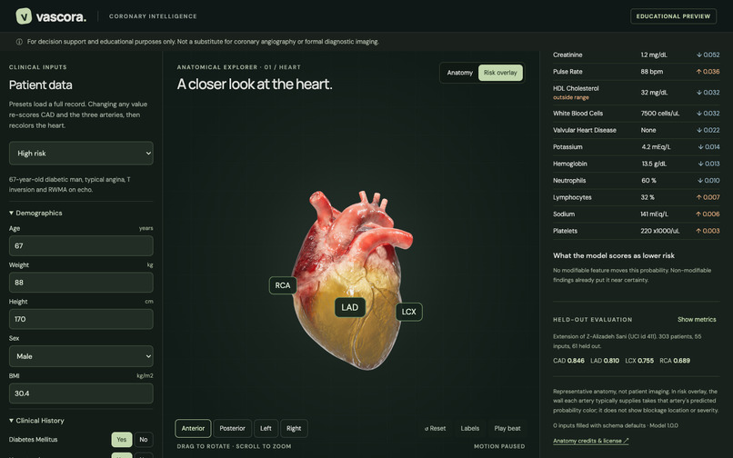Click 'A closer look at the heart.' title

[255, 85]
